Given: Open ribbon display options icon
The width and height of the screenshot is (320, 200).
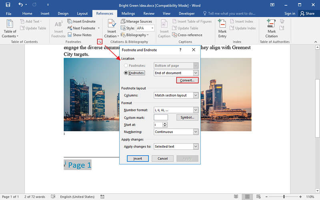Looking at the screenshot, I should tap(272, 5).
